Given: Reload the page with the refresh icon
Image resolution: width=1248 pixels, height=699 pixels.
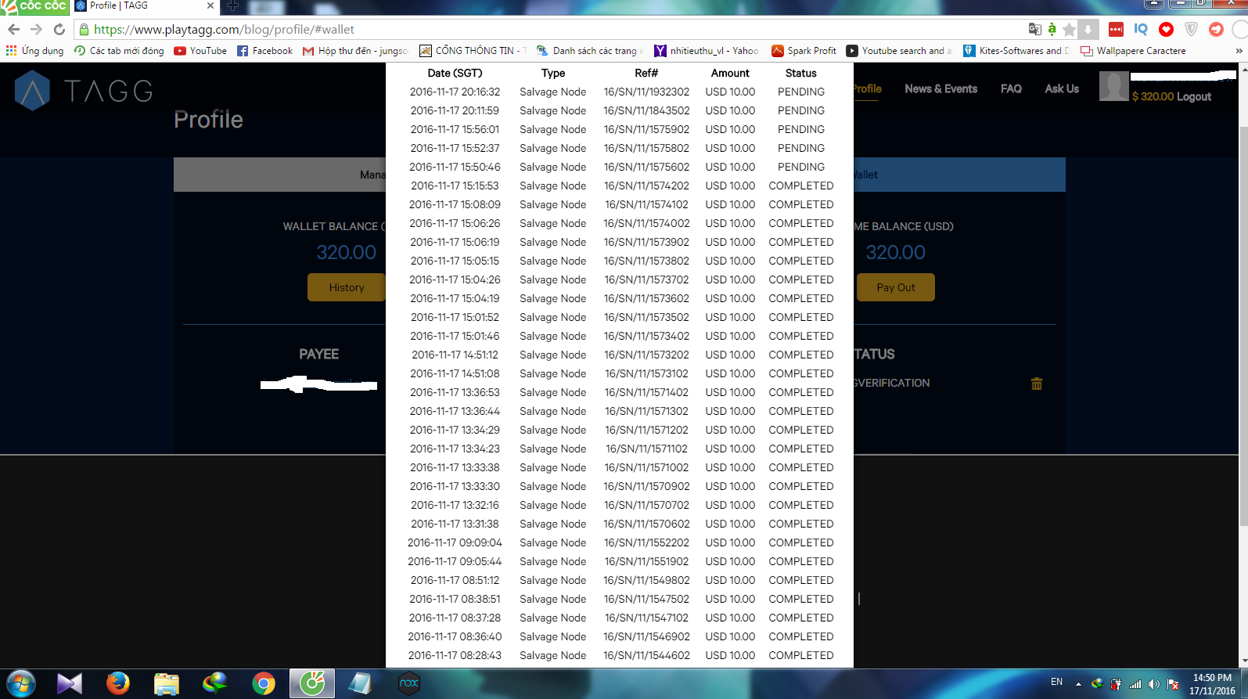Looking at the screenshot, I should click(59, 29).
